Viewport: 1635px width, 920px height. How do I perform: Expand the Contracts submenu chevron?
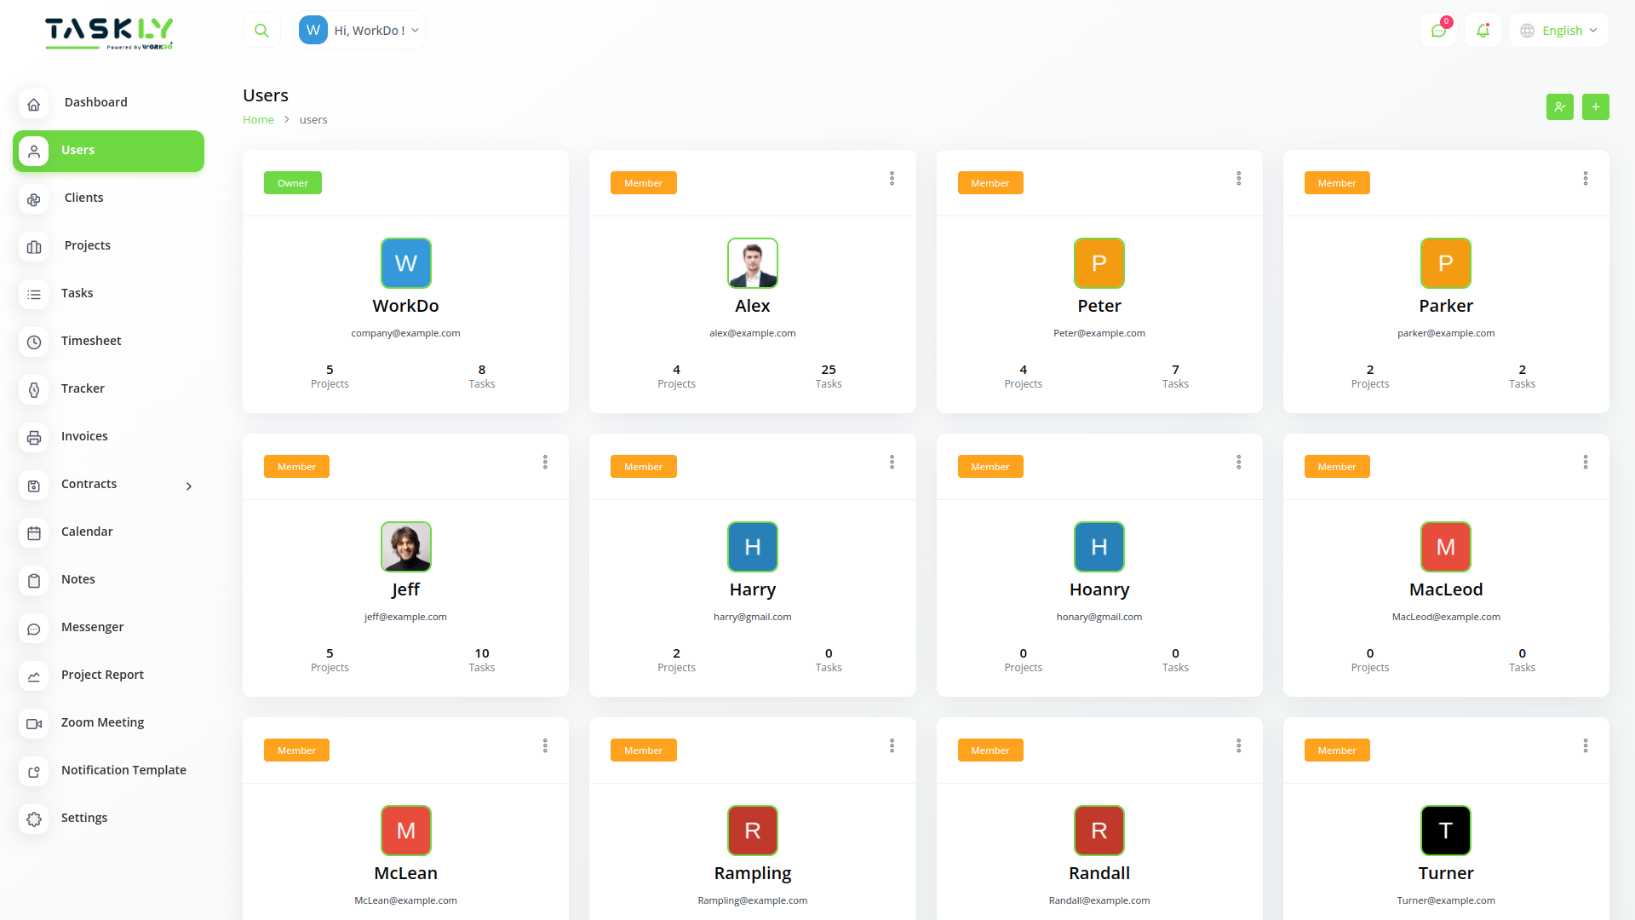(x=188, y=486)
